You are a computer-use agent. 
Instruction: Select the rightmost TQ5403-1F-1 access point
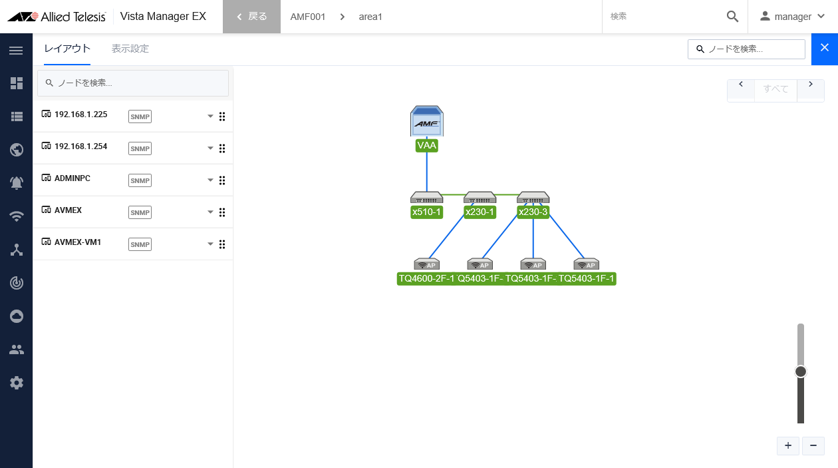[x=586, y=264]
